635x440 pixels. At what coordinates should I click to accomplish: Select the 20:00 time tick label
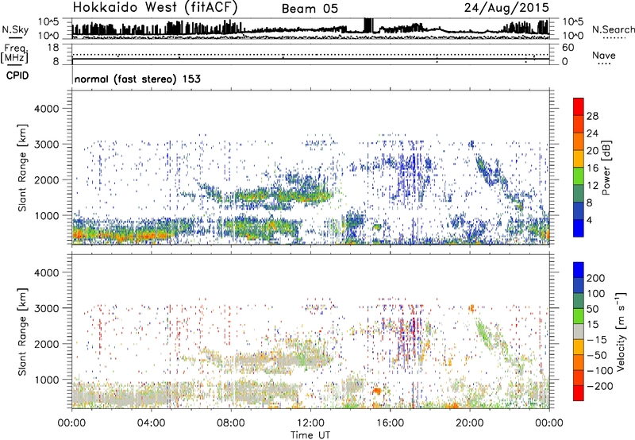coord(469,423)
